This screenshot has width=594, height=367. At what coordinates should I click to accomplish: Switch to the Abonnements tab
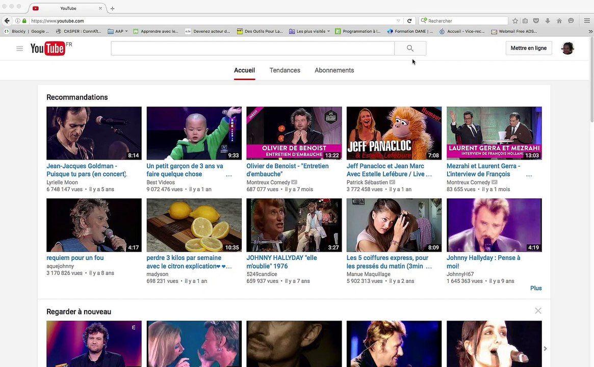(x=334, y=70)
